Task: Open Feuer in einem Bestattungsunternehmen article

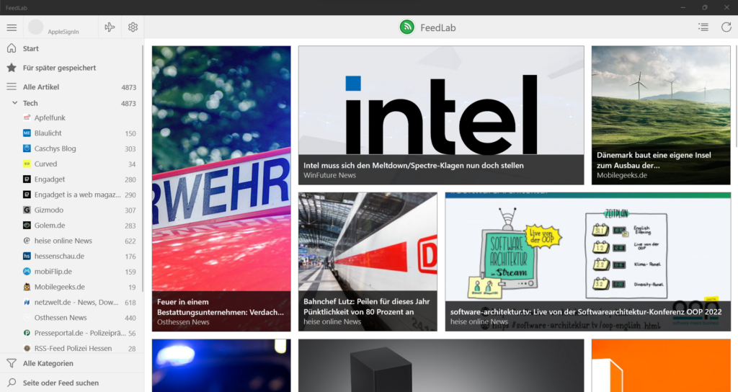Action: point(221,189)
